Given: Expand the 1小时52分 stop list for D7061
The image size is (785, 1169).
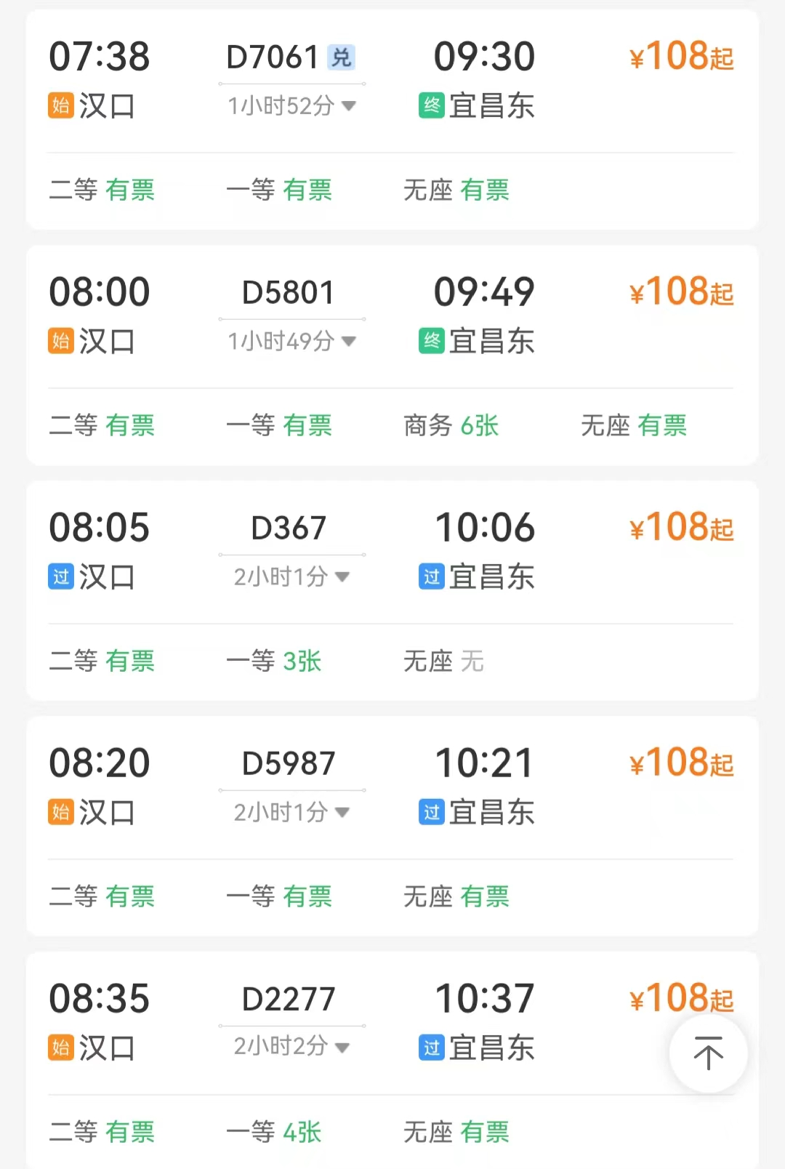Looking at the screenshot, I should (291, 106).
